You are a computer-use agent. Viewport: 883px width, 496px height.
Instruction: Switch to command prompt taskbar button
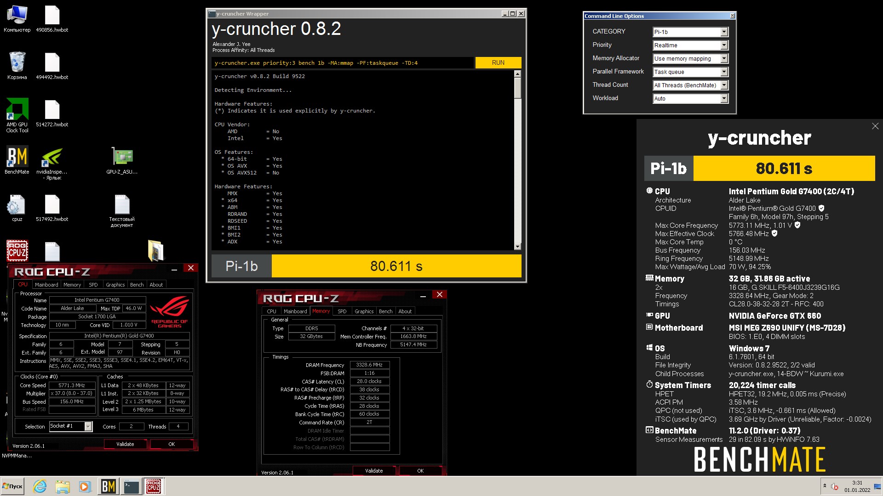point(131,486)
